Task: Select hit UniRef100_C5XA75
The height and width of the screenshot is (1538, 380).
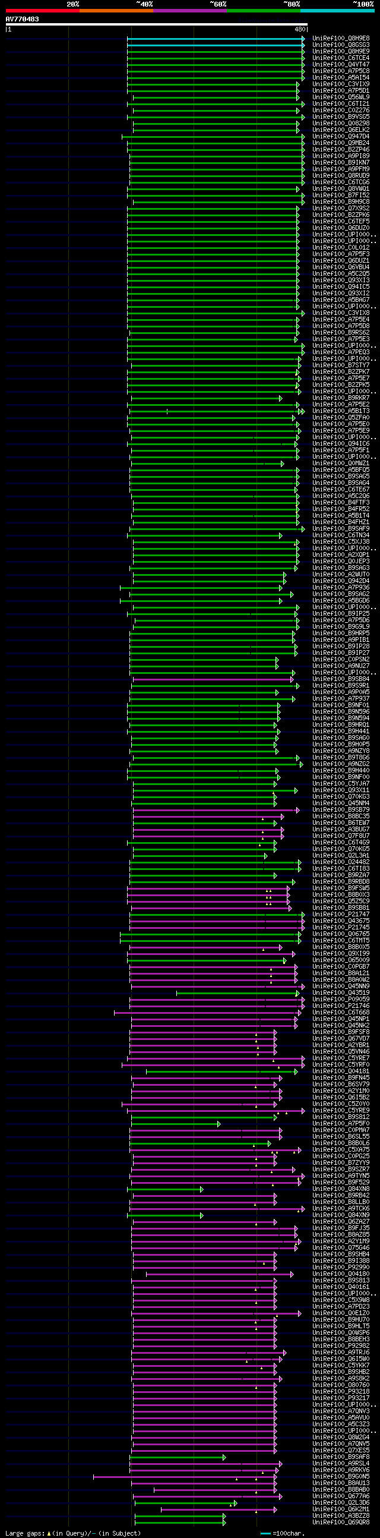Action: [x=341, y=1150]
